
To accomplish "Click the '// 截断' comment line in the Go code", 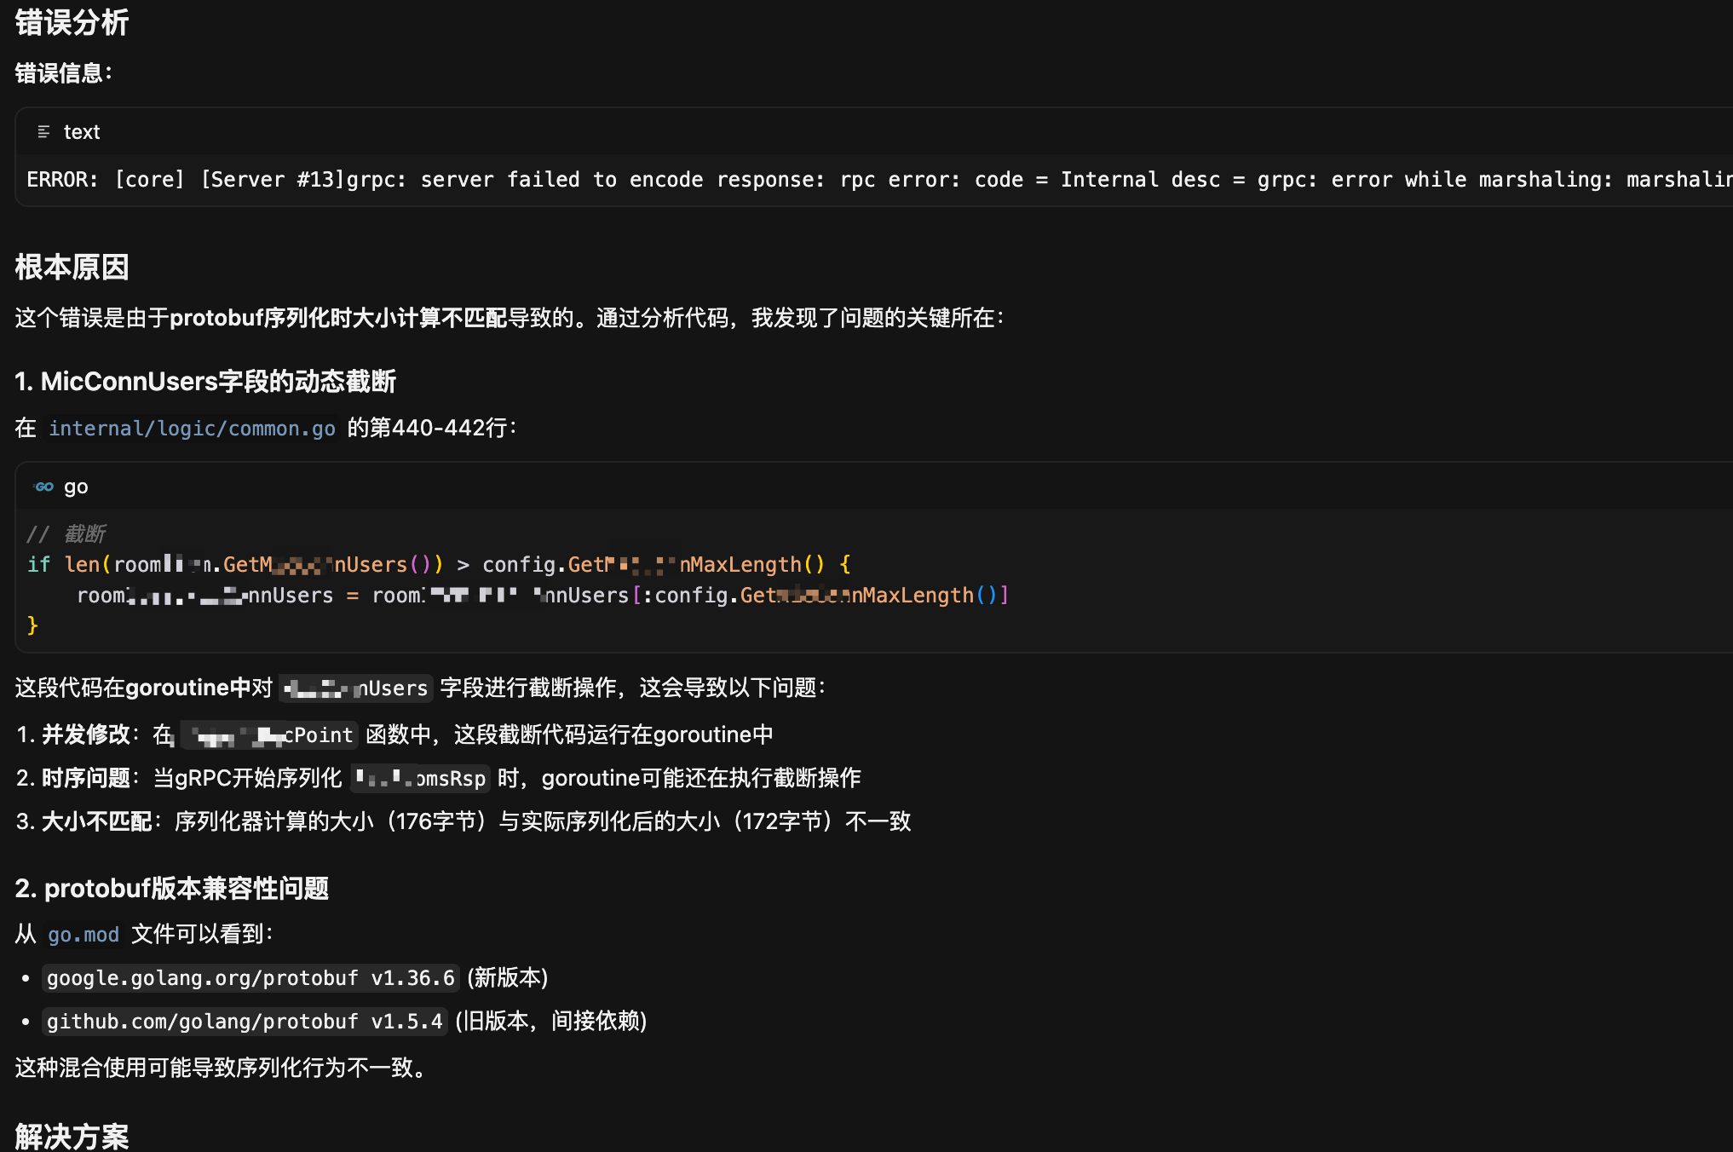I will tap(66, 534).
